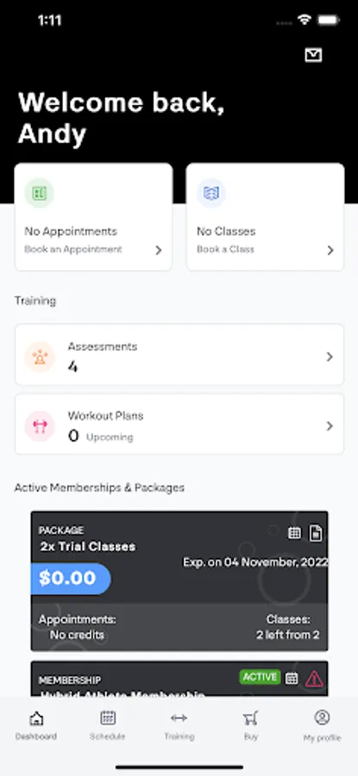Tap the orange Assessments icon
This screenshot has width=358, height=776.
(x=40, y=357)
